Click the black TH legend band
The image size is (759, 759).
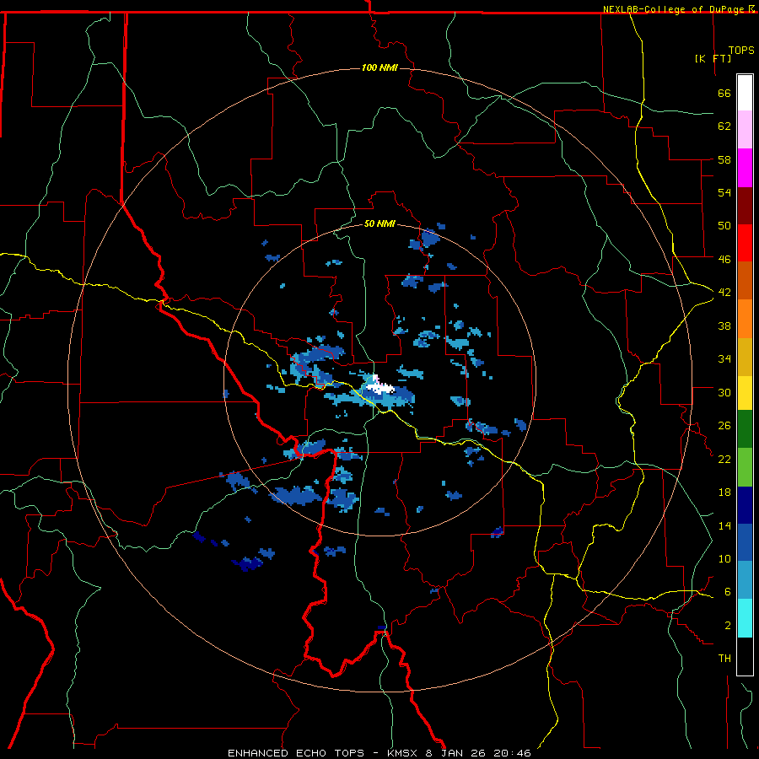click(x=745, y=656)
